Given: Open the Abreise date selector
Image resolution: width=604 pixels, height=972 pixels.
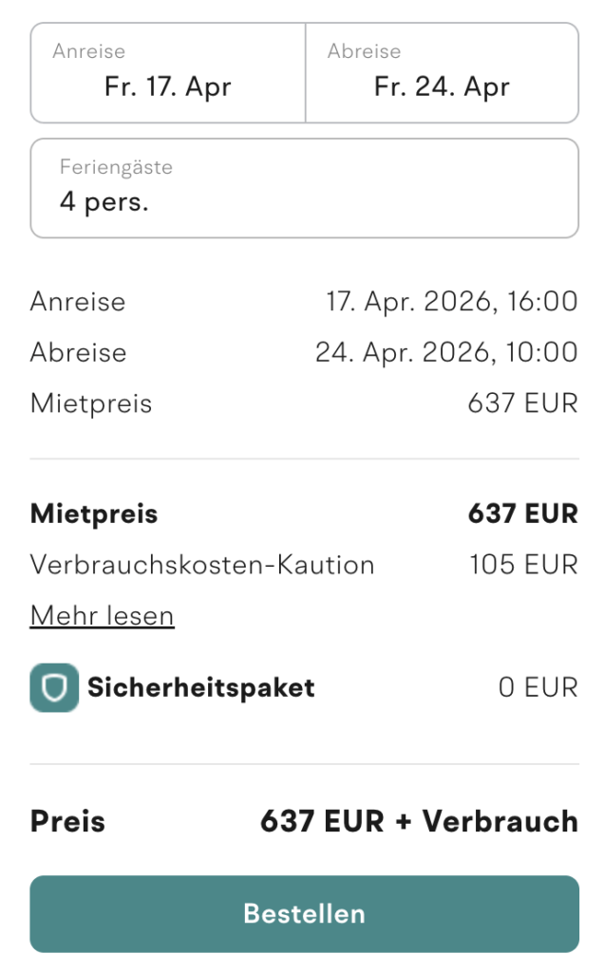Looking at the screenshot, I should (443, 73).
